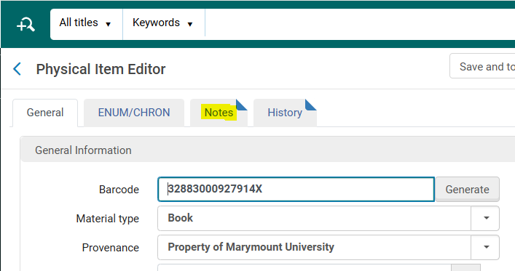Click the Physical Item Editor title
Screen dimensions: 515x271
[x=101, y=69]
